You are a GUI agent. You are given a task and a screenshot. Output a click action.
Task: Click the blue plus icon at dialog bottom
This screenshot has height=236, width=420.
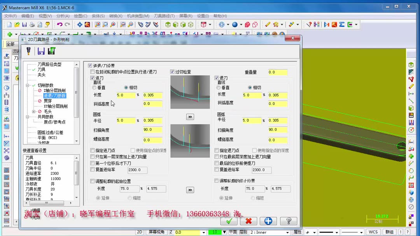pyautogui.click(x=268, y=221)
